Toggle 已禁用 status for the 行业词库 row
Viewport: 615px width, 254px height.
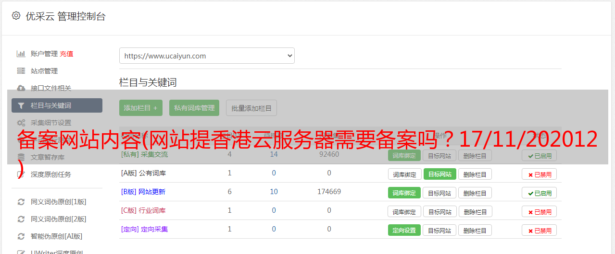[539, 211]
